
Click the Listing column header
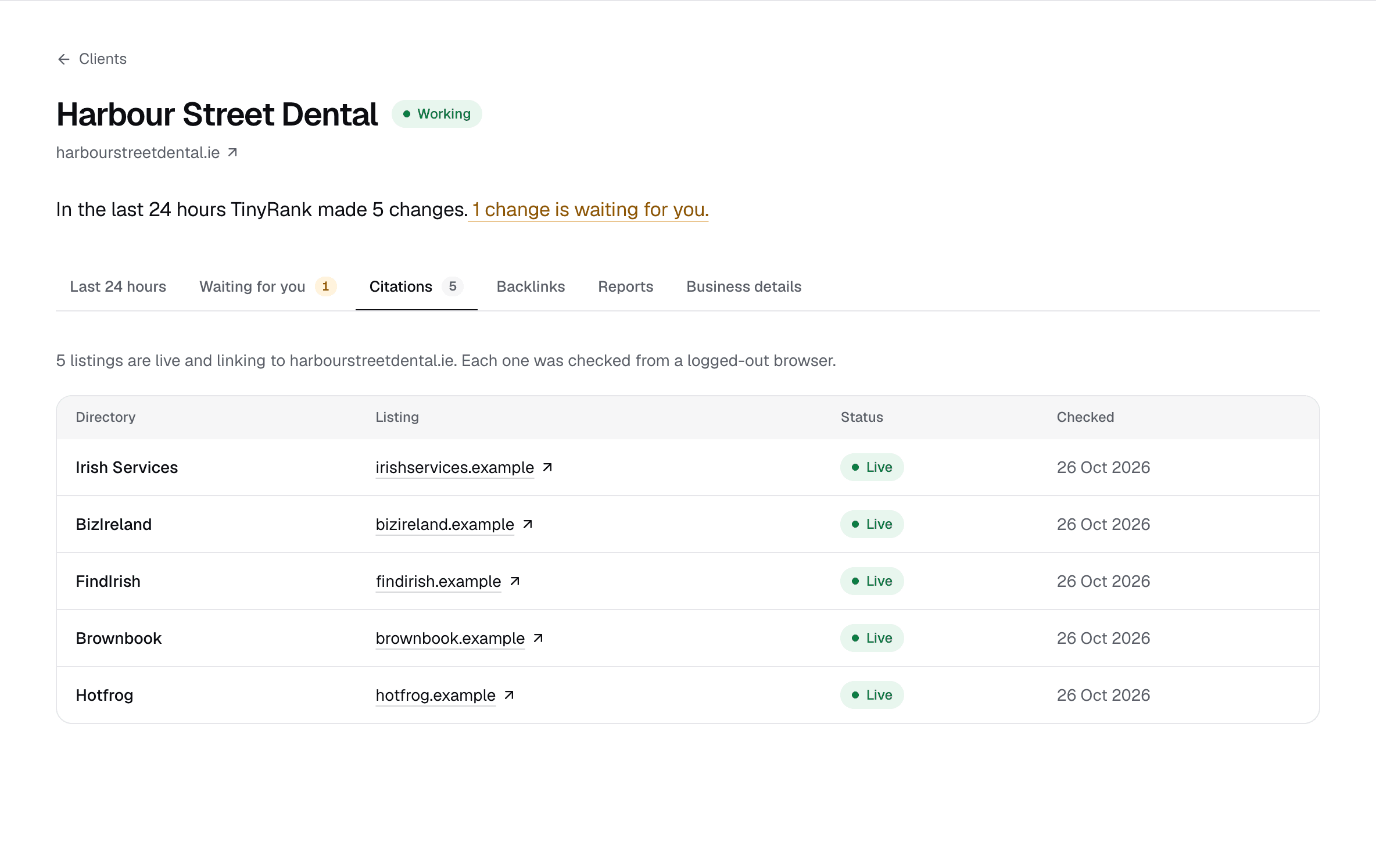coord(397,417)
